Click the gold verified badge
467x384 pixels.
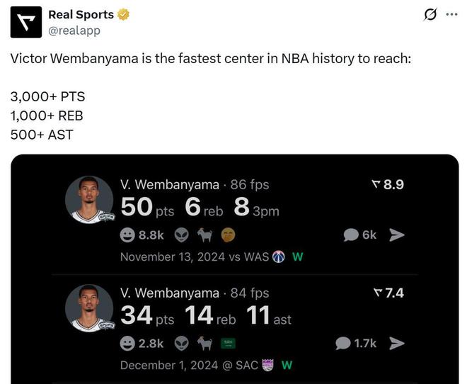click(x=123, y=14)
